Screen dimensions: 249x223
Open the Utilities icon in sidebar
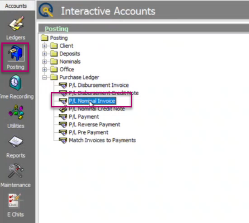pyautogui.click(x=16, y=112)
